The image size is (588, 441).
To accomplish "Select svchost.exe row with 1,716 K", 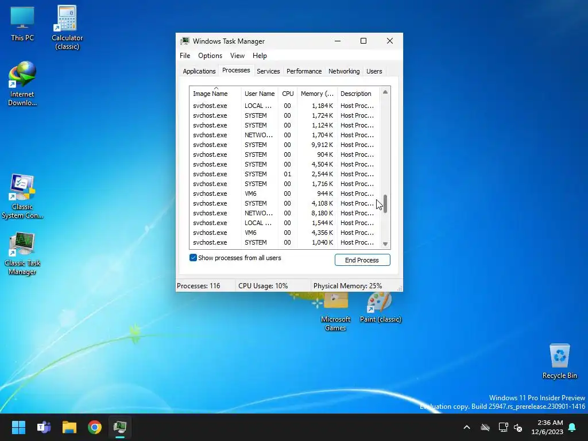I will tap(284, 184).
